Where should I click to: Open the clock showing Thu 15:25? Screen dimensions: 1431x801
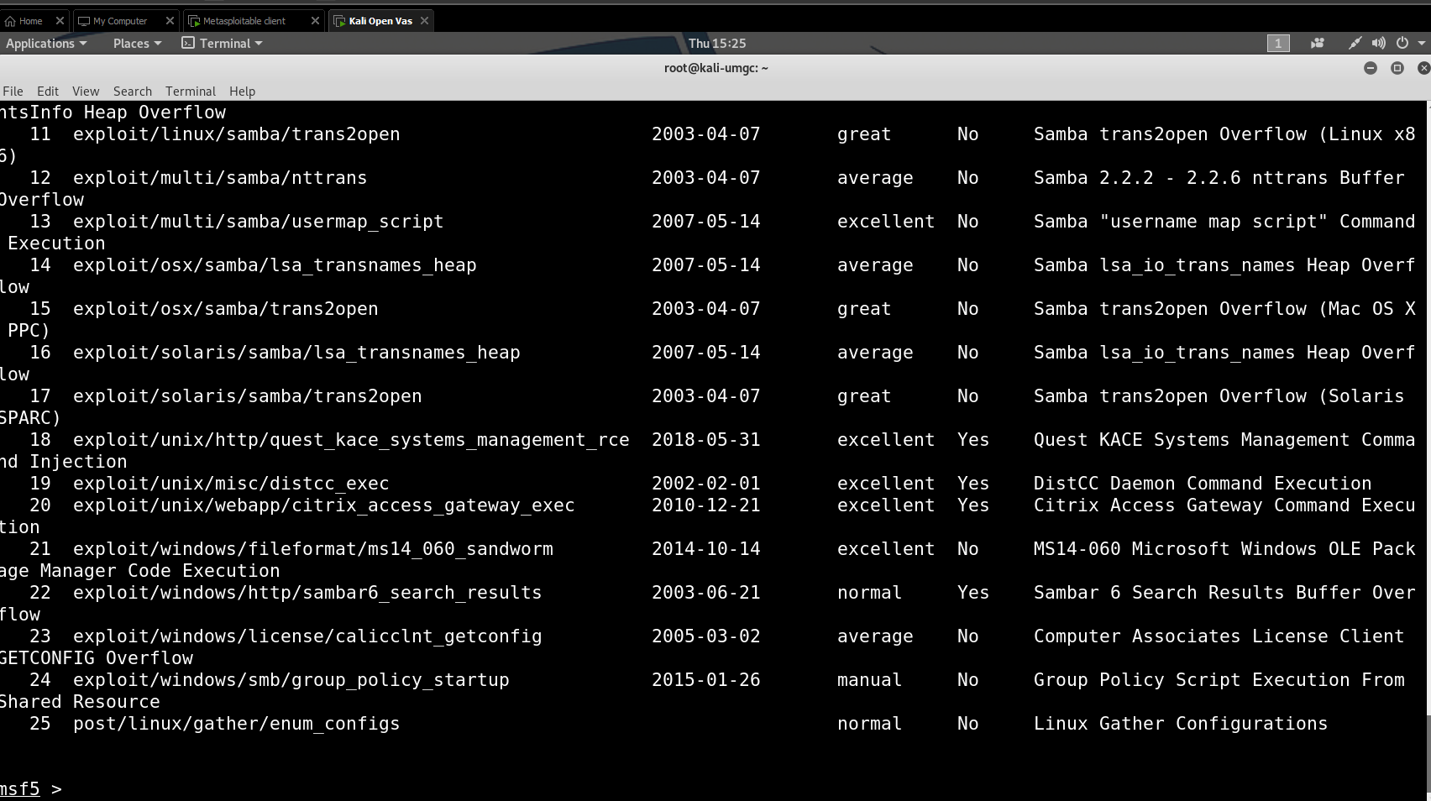coord(717,44)
